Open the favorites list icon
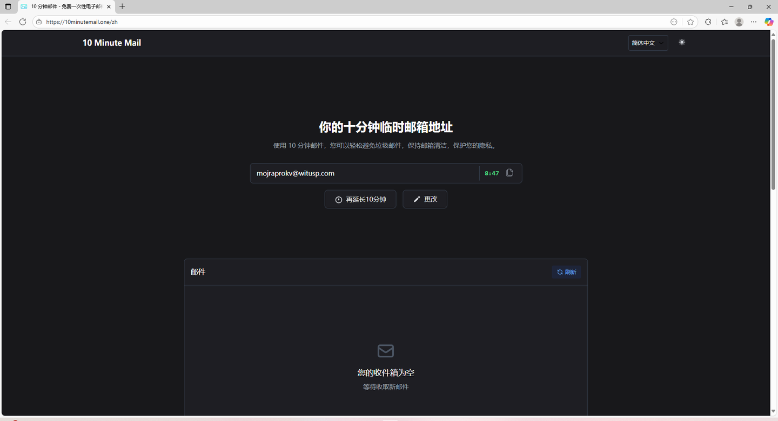 coord(725,22)
